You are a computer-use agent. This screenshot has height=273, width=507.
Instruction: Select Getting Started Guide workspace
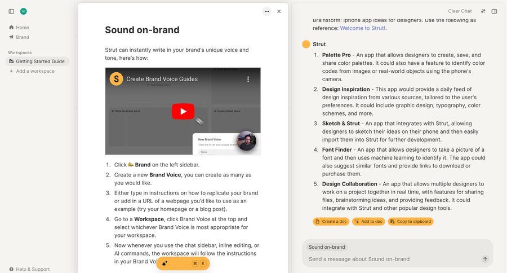point(37,61)
